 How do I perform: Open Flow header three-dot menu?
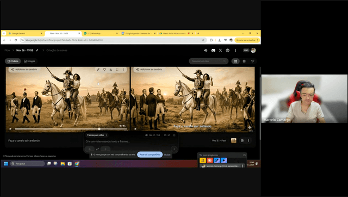pyautogui.click(x=235, y=51)
